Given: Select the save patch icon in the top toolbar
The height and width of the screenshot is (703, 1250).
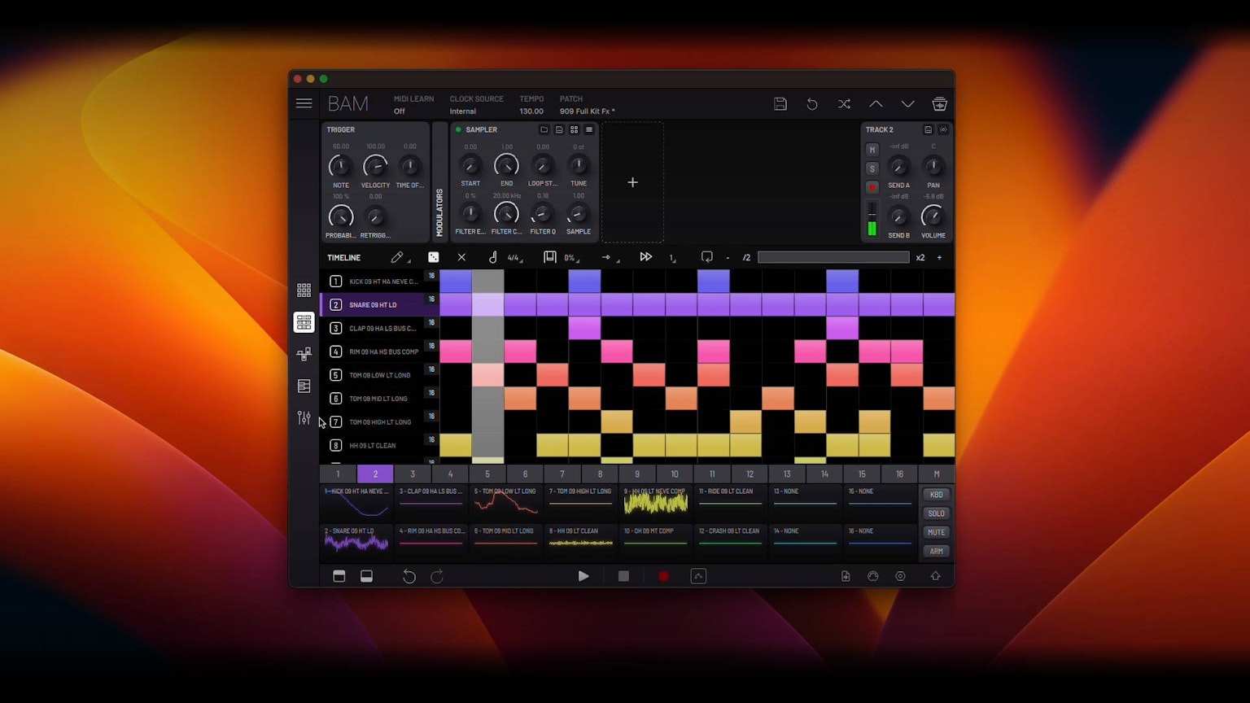Looking at the screenshot, I should pos(780,104).
